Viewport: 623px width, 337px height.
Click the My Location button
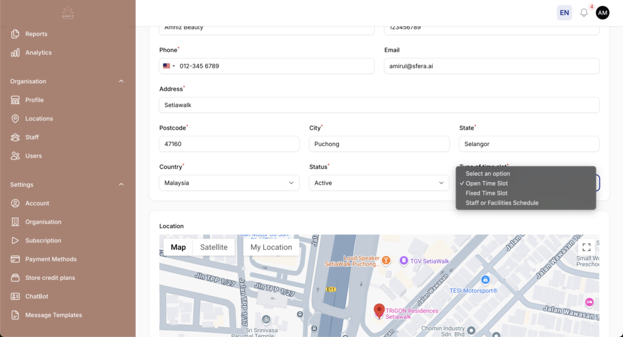point(271,247)
